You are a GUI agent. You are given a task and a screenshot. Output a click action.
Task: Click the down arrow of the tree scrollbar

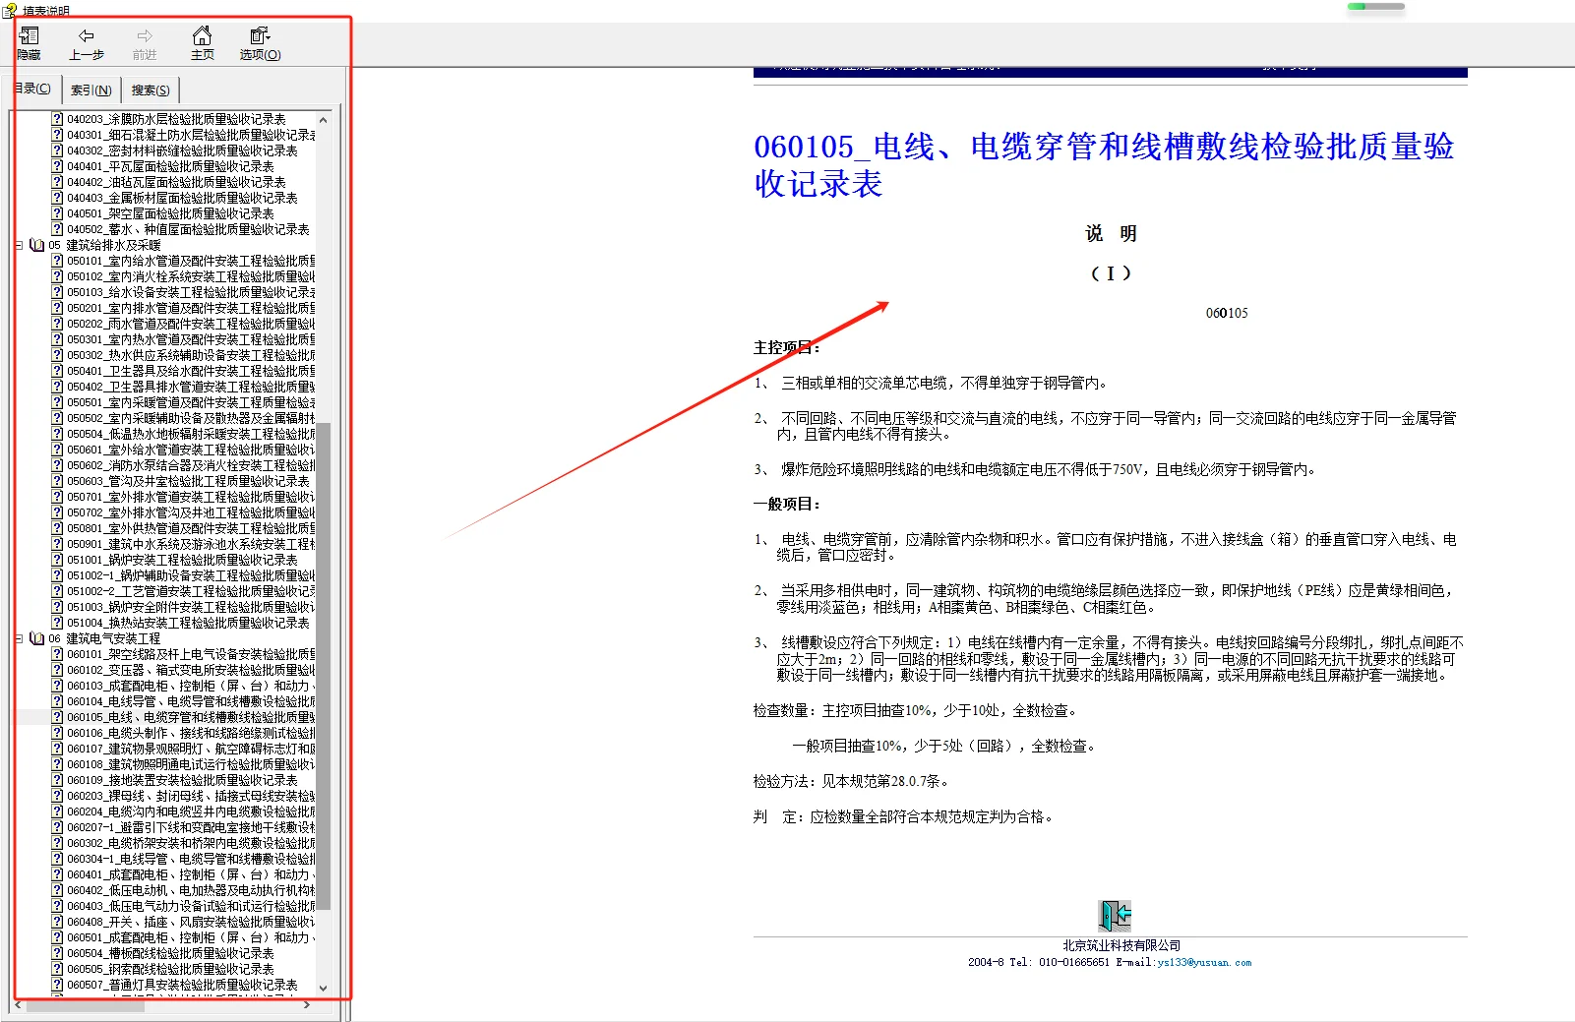tap(322, 989)
